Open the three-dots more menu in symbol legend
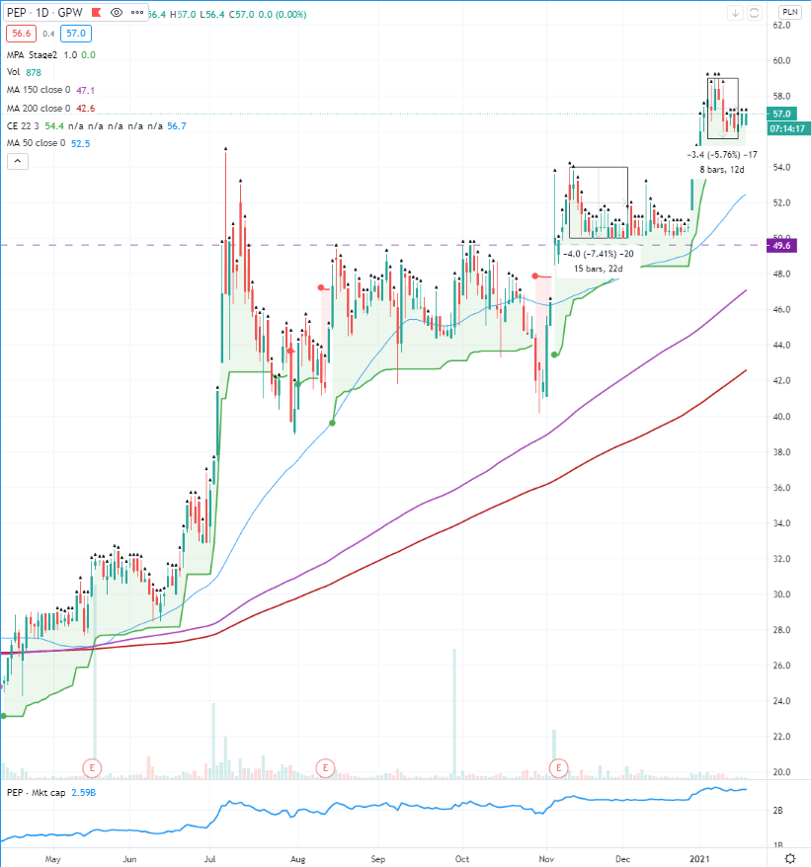The image size is (811, 867). pos(137,13)
